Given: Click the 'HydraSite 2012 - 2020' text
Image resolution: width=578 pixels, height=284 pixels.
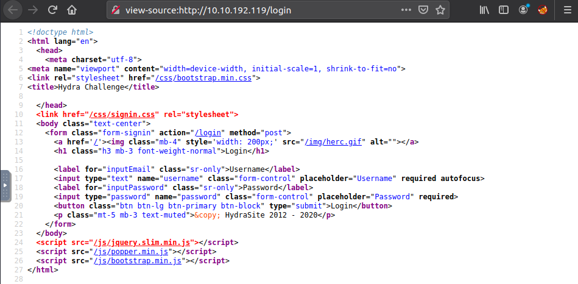Looking at the screenshot, I should [271, 215].
